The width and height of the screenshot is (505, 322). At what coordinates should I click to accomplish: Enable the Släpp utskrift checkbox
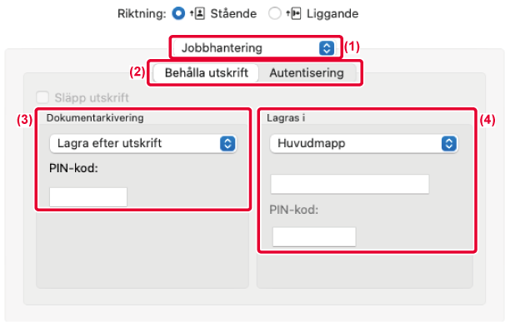pos(42,97)
